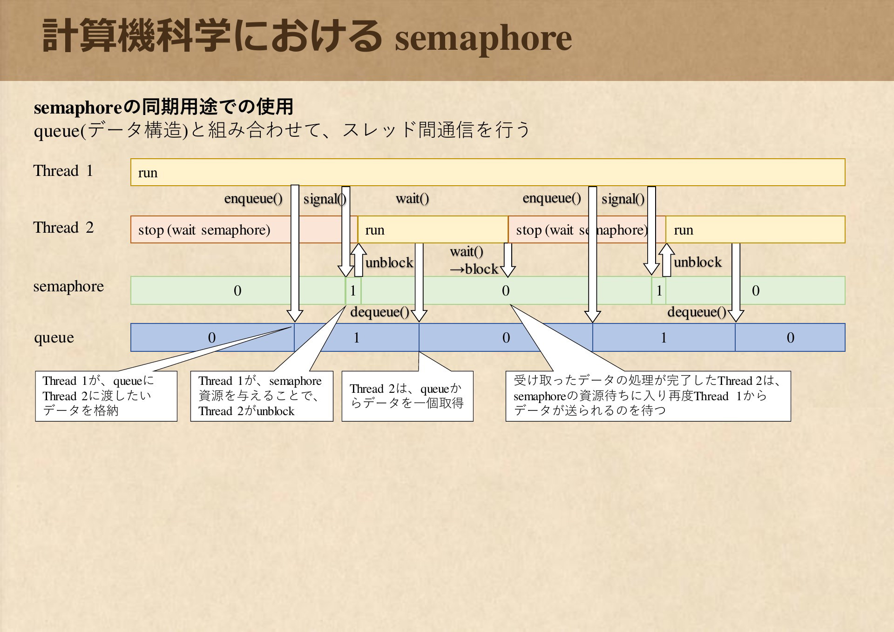Image resolution: width=894 pixels, height=632 pixels.
Task: Click the "wait() →block" label
Action: [474, 260]
